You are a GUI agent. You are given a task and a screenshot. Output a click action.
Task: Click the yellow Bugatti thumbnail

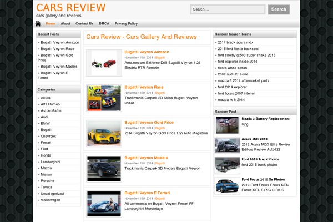tap(104, 133)
